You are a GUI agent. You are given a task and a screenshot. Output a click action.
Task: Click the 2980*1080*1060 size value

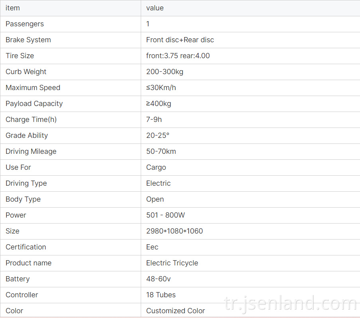click(x=175, y=231)
